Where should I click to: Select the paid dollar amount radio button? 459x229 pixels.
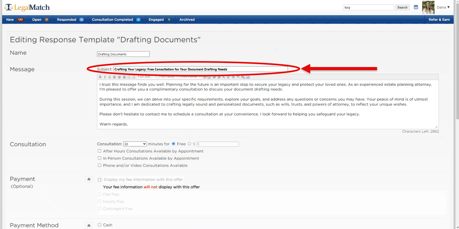[189, 144]
